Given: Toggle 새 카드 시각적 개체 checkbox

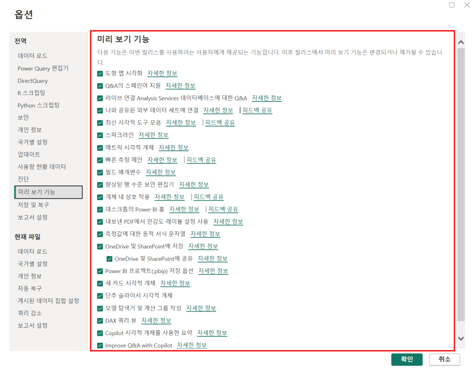Looking at the screenshot, I should 100,283.
